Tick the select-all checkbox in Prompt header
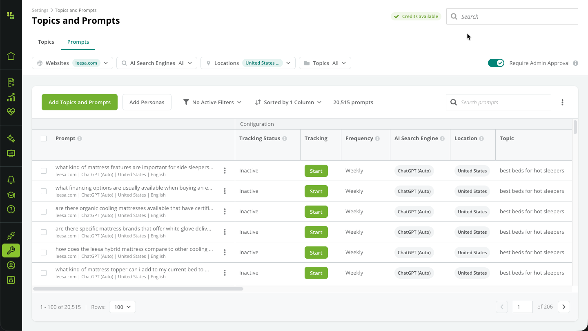The height and width of the screenshot is (331, 588). click(44, 139)
